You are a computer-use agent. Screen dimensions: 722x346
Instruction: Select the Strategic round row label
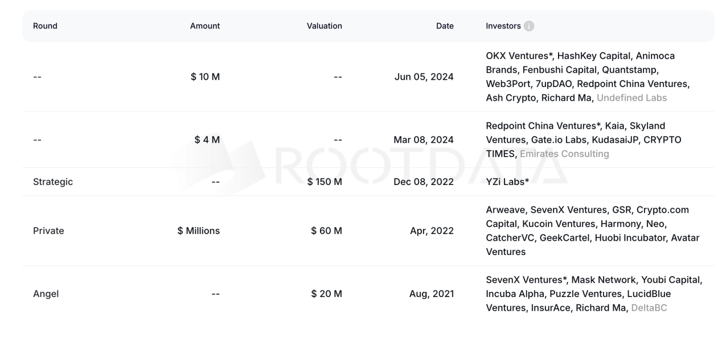click(x=53, y=182)
